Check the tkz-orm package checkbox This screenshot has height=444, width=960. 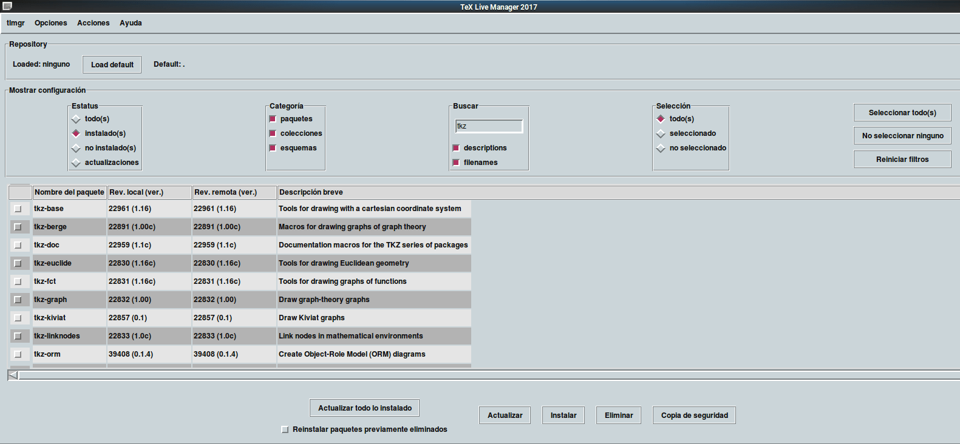(x=18, y=354)
